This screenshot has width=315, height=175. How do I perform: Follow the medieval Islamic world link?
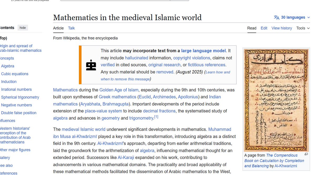83,129
